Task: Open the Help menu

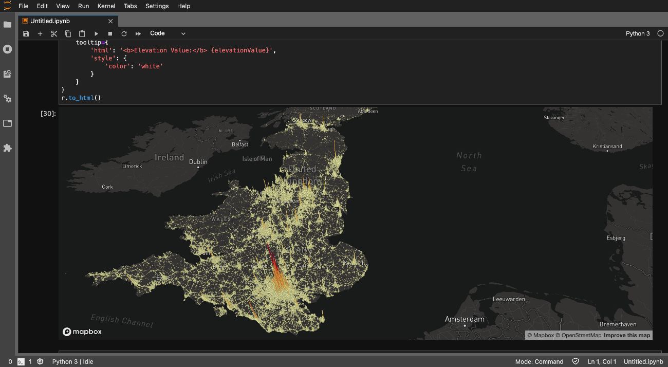Action: [183, 6]
